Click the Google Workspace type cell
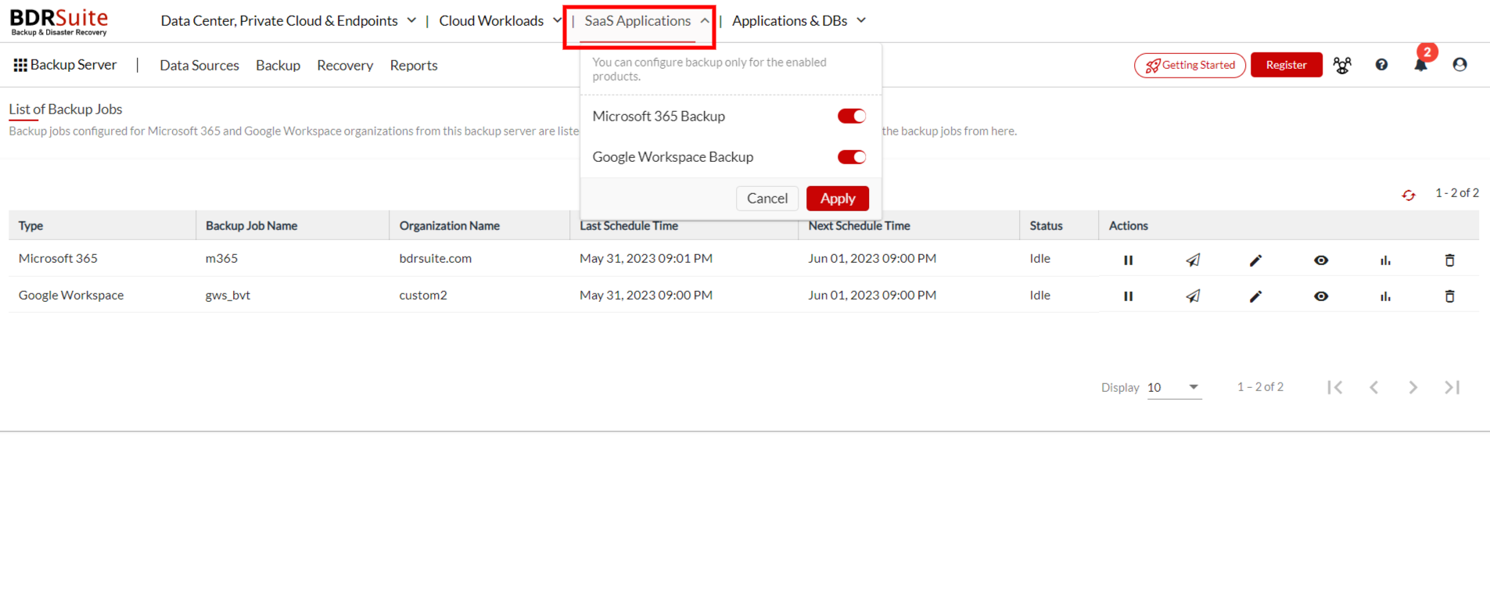This screenshot has height=614, width=1490. 71,295
